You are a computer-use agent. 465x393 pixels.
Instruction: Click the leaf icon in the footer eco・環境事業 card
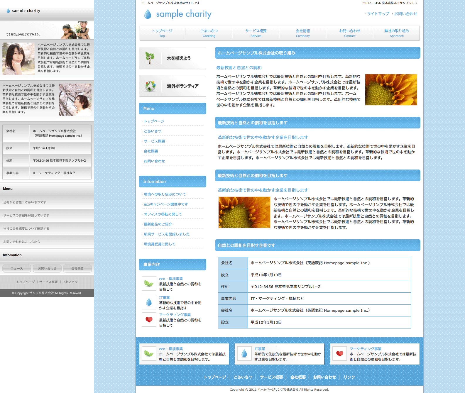point(149,354)
